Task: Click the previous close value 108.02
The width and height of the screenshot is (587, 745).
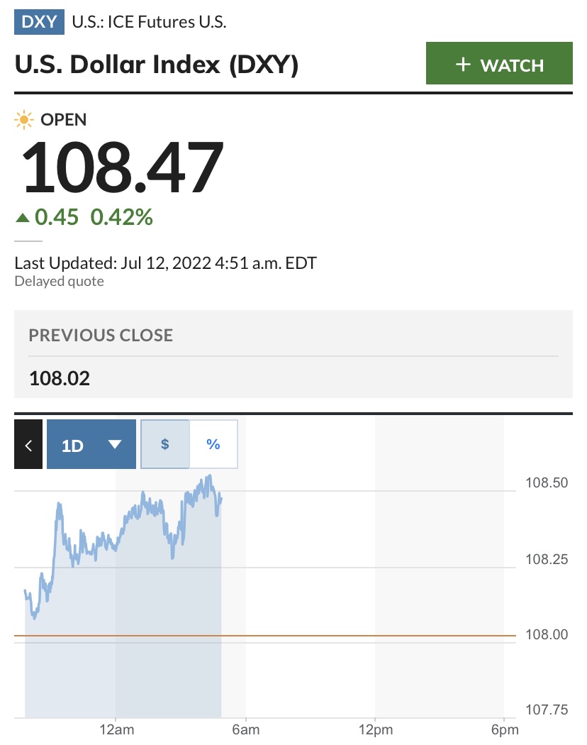Action: pos(60,378)
